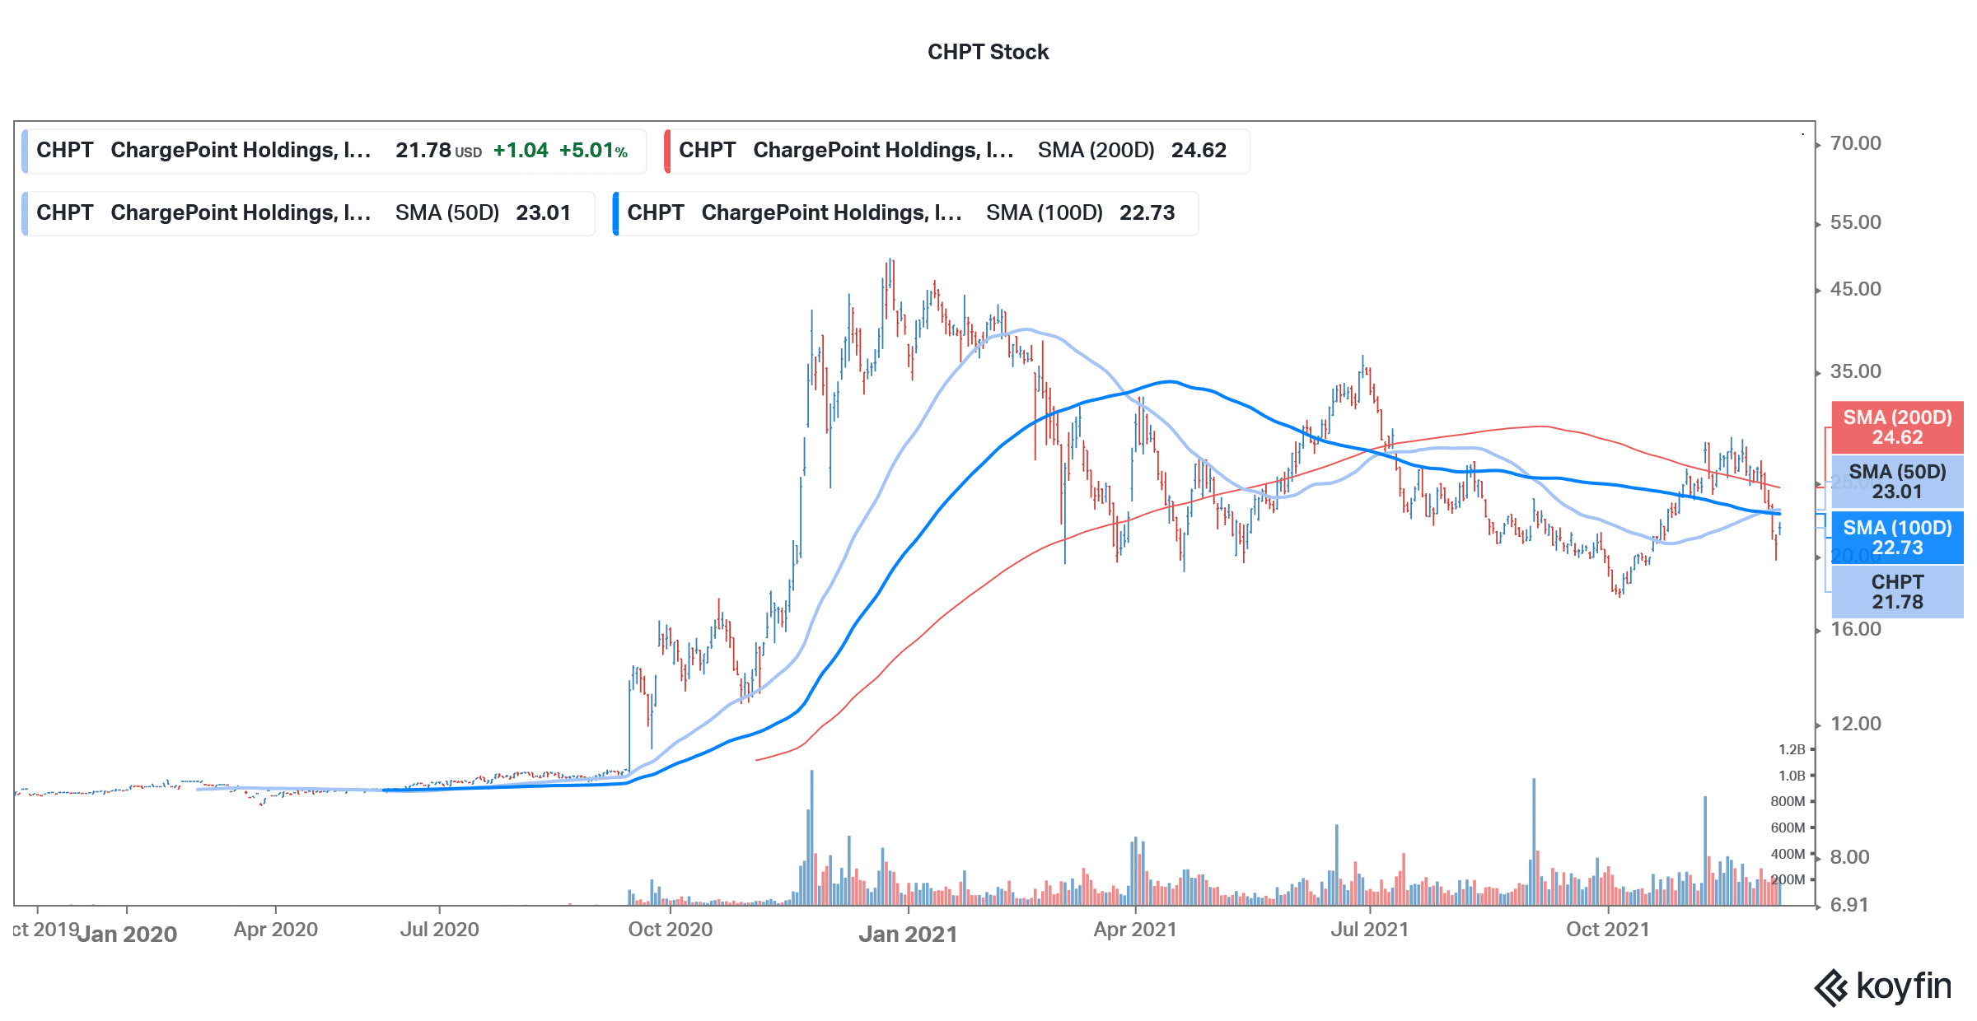Click the Apr 2021 date axis label
The height and width of the screenshot is (1021, 1977).
pyautogui.click(x=1134, y=930)
